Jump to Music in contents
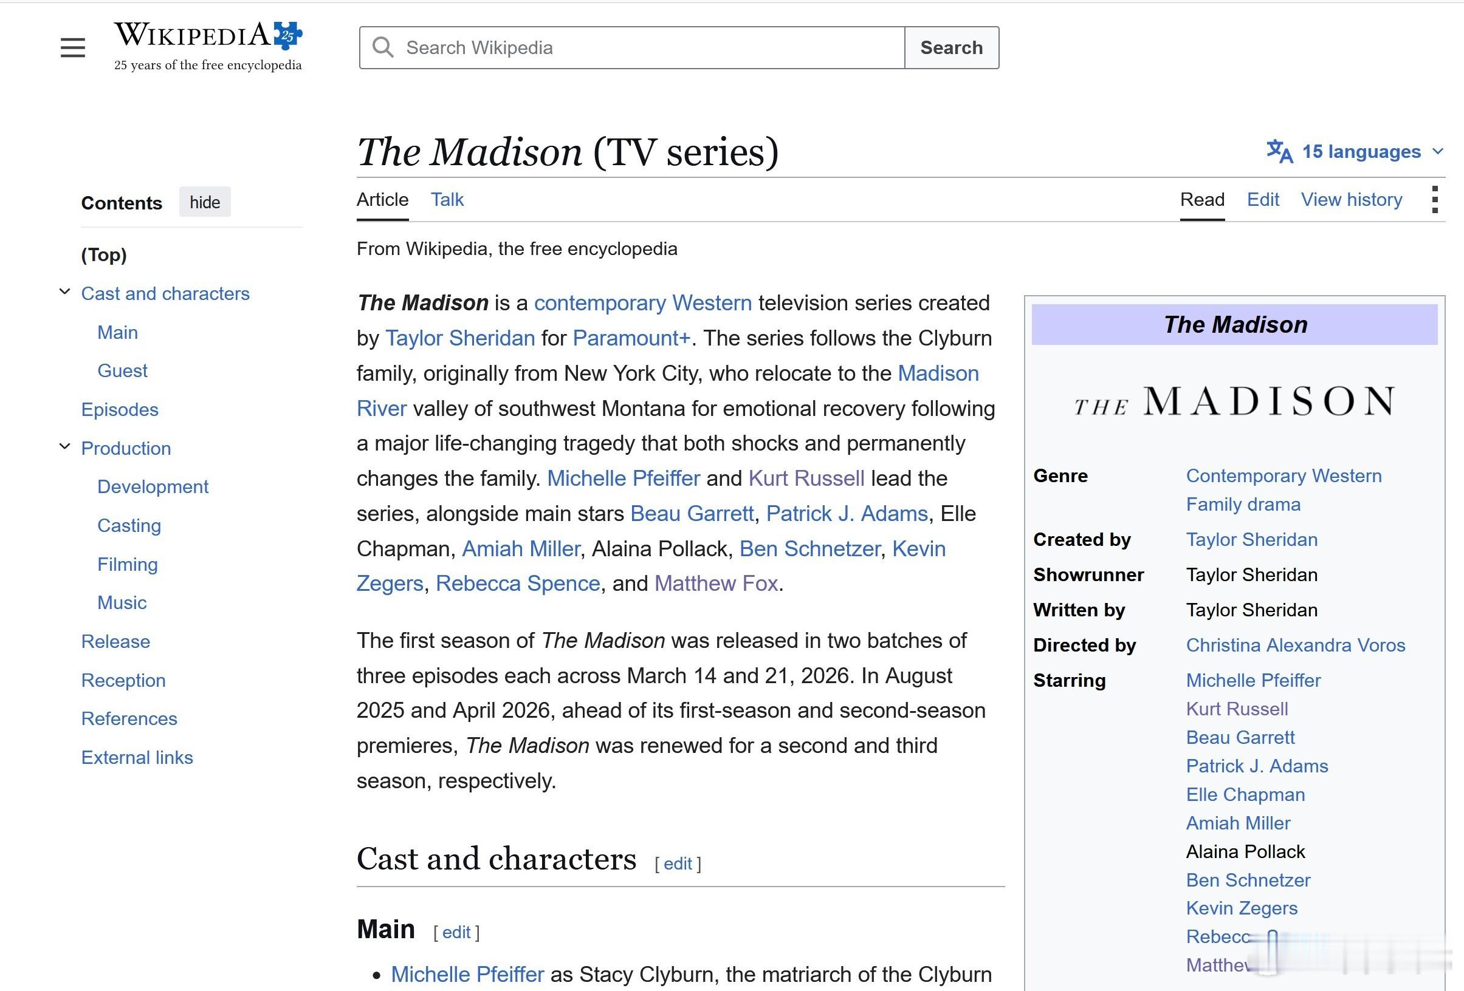1464x991 pixels. 122,603
